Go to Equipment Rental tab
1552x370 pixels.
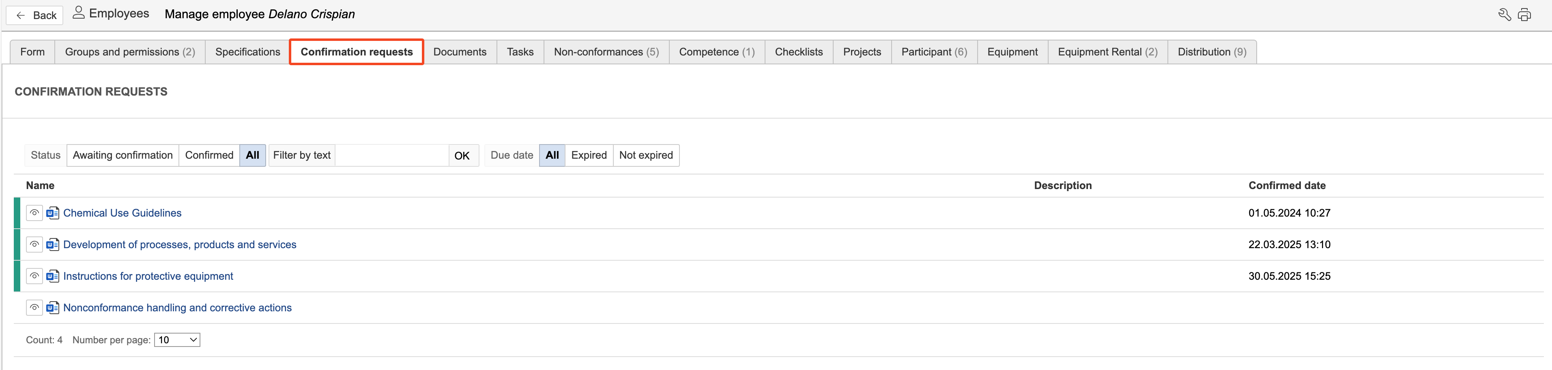[1107, 52]
